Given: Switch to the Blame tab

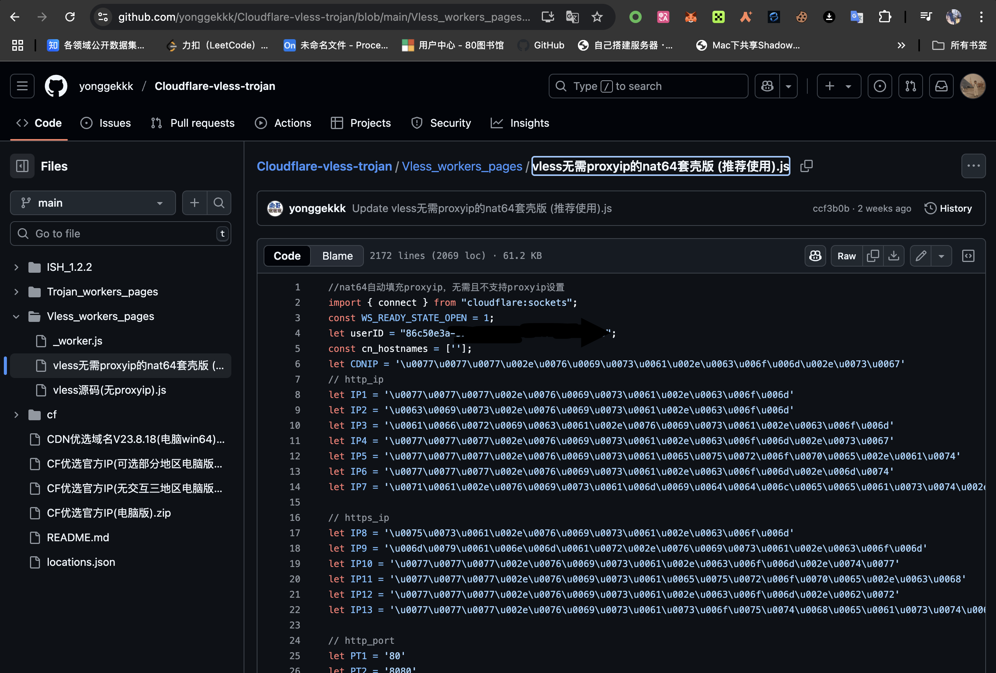Looking at the screenshot, I should (x=337, y=255).
